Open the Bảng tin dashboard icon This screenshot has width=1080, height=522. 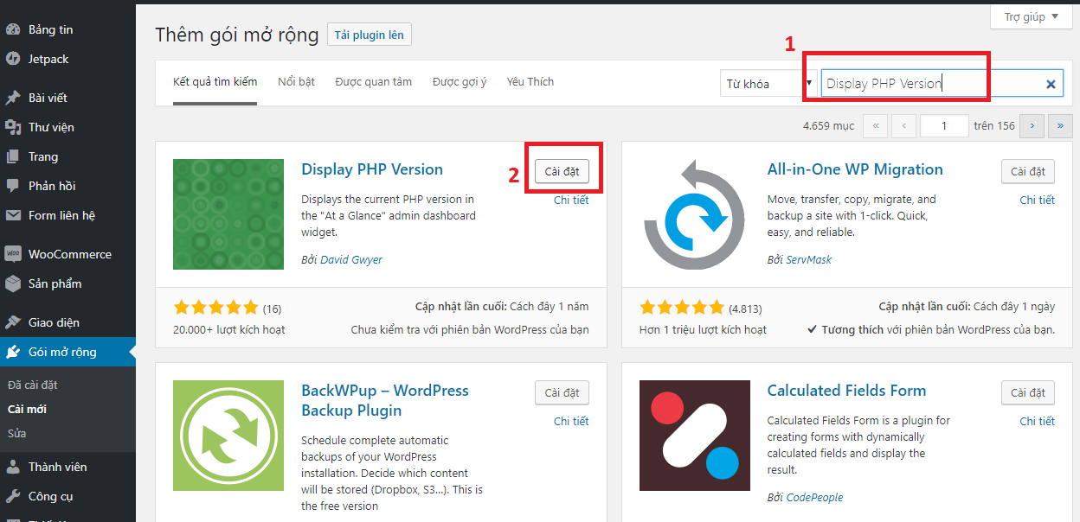13,29
